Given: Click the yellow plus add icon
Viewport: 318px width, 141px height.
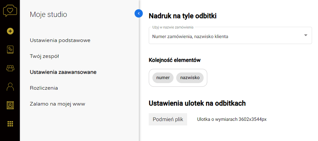Looking at the screenshot, I should tap(10, 31).
